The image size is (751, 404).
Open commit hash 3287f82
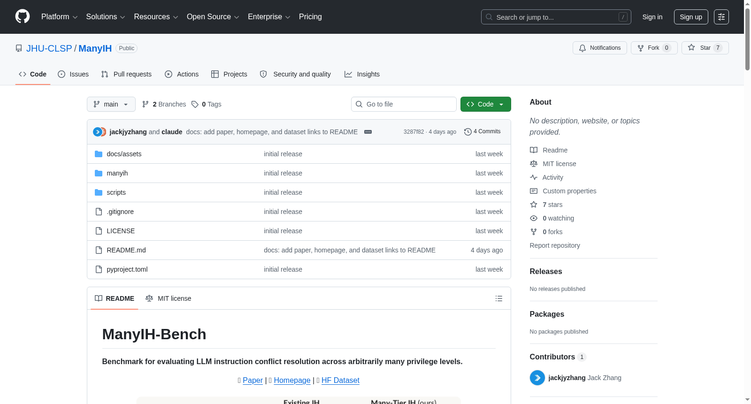(x=414, y=132)
